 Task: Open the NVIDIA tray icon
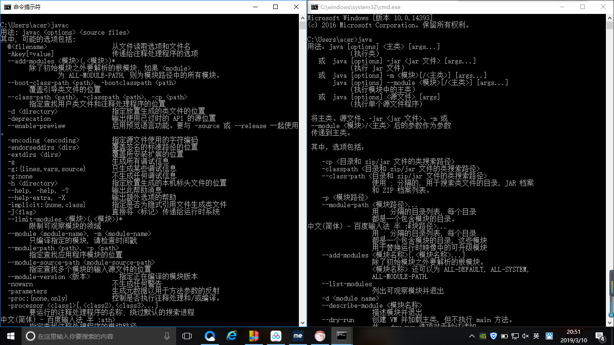click(x=482, y=336)
